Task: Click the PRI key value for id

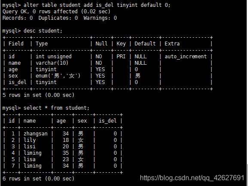Action: [x=121, y=57]
